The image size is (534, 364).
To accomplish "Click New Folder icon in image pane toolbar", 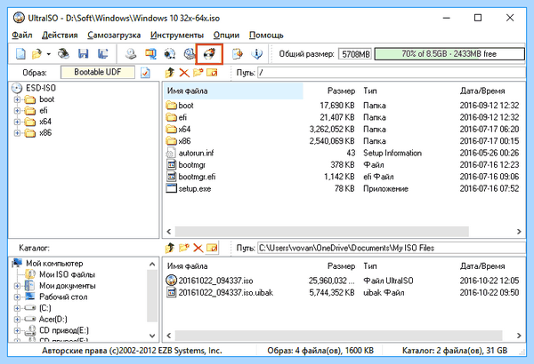I will click(x=198, y=73).
